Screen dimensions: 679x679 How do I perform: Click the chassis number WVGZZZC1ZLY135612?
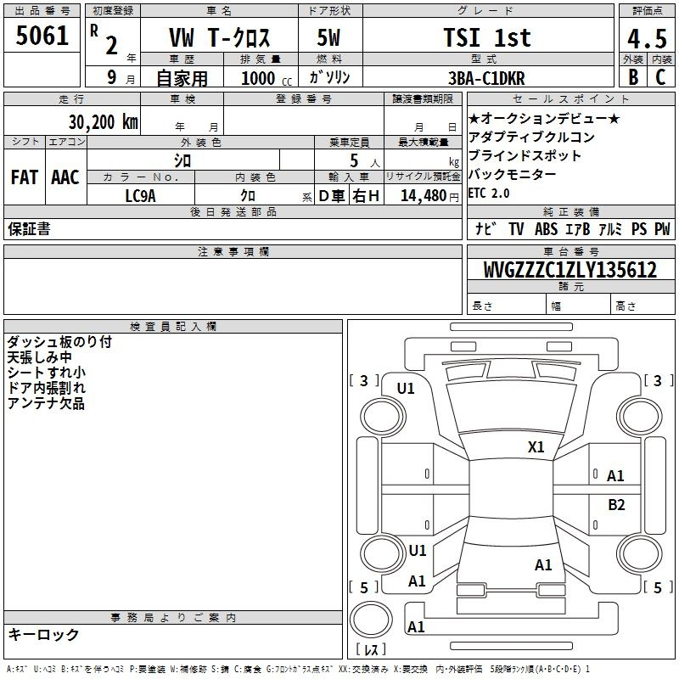point(570,270)
